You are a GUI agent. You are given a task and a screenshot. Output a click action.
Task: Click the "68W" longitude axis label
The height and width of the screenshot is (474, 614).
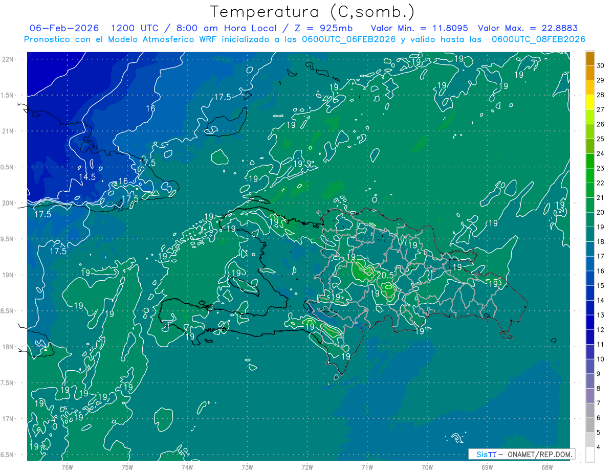tap(547, 467)
